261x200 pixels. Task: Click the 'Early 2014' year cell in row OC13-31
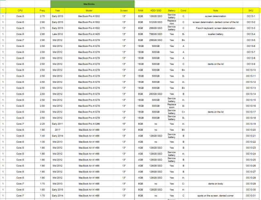click(x=57, y=196)
